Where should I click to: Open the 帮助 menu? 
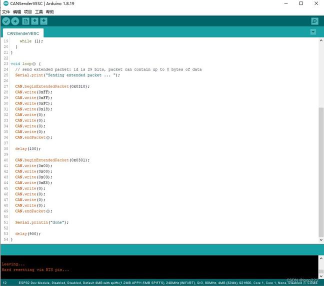click(x=50, y=12)
